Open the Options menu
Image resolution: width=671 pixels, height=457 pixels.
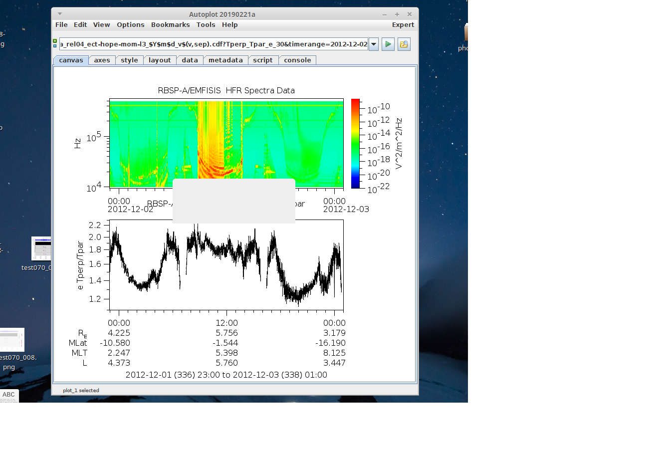pos(130,25)
